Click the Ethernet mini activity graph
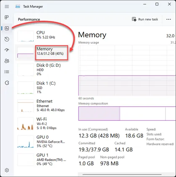This screenshot has width=176, height=177. 26,106
